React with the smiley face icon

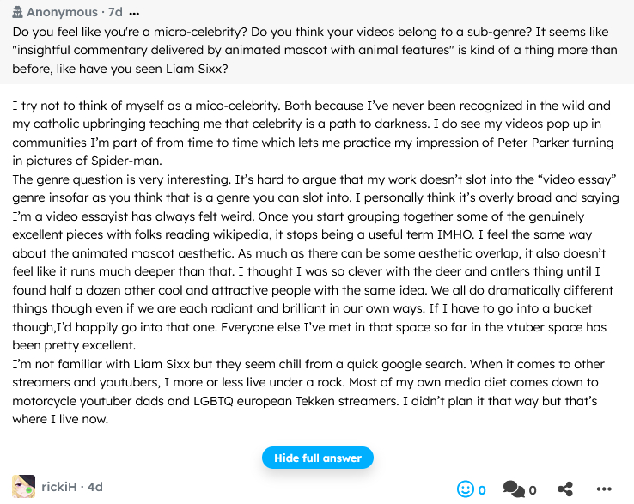click(x=466, y=489)
